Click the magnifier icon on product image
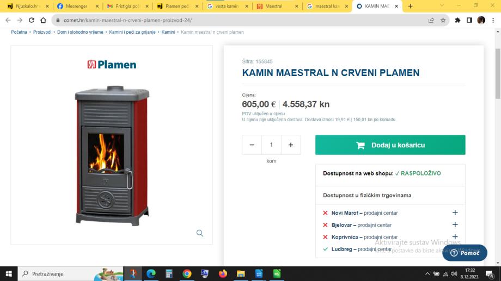Viewport: 501px width, 281px height. 200,233
